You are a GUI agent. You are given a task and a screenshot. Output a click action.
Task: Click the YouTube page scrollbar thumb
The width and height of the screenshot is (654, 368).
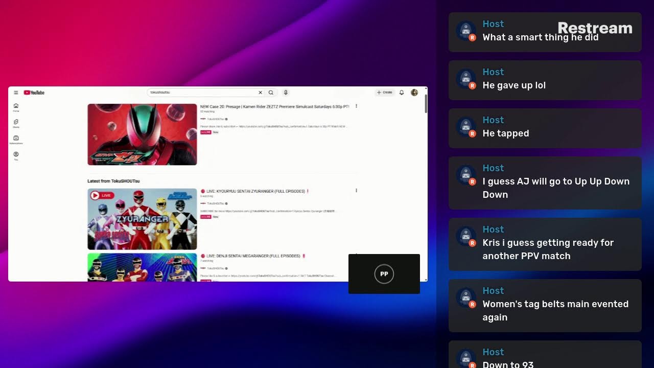coord(426,104)
